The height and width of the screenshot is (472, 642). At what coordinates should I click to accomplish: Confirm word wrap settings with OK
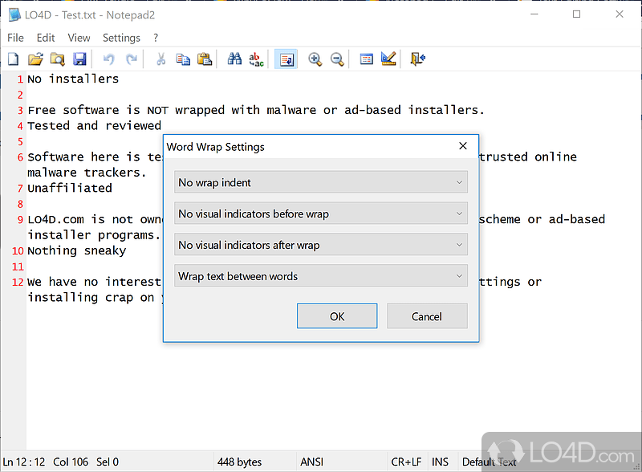tap(337, 316)
